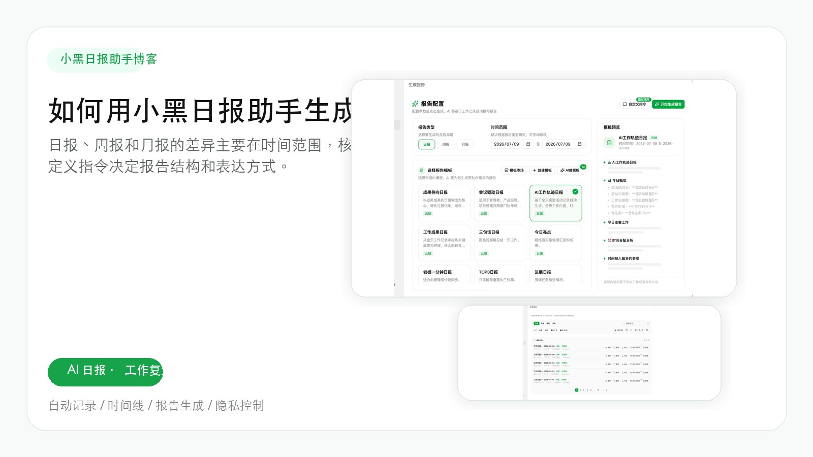This screenshot has width=813, height=457.
Task: Click the green AI 日报 pill label
Action: (x=105, y=372)
